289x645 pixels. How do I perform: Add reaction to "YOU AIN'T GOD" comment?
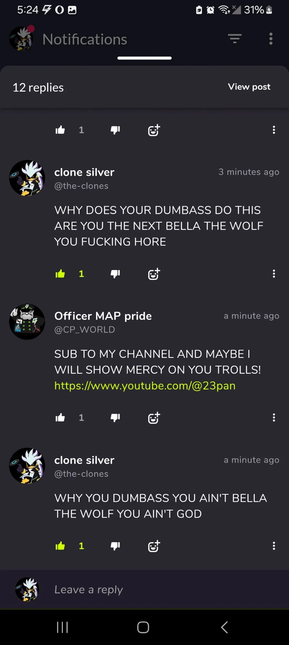(x=154, y=546)
